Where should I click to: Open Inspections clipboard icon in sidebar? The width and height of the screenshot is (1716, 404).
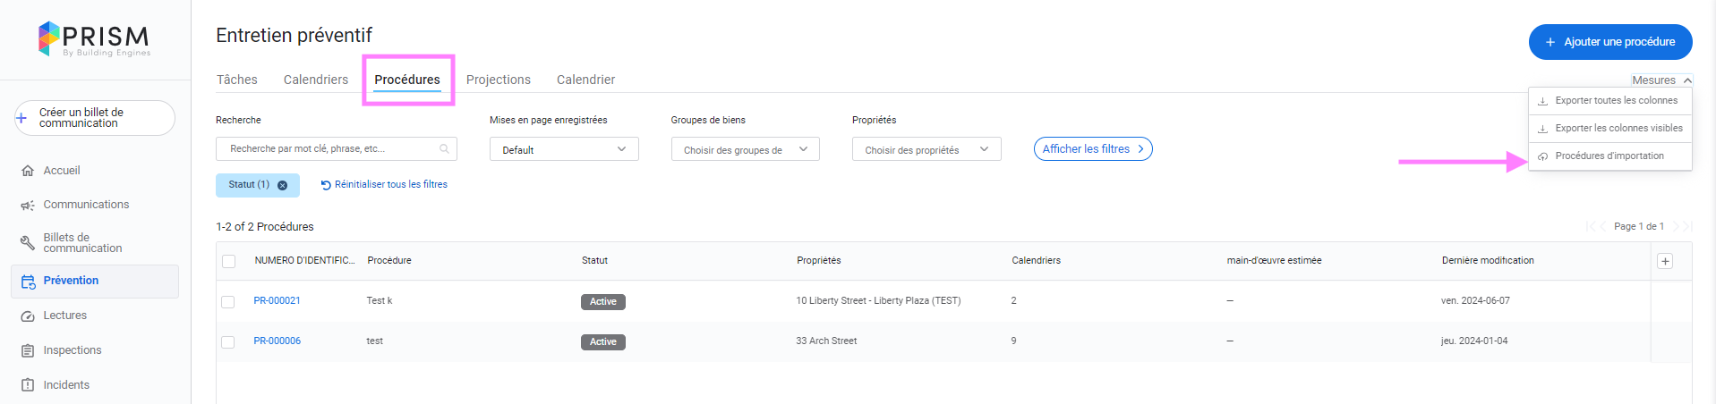[x=28, y=351]
